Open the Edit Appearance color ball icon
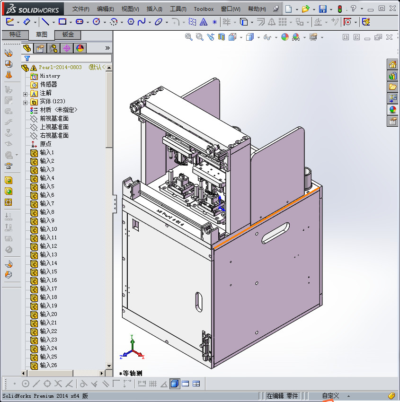Screen dimensions: 400x402 [x=285, y=37]
